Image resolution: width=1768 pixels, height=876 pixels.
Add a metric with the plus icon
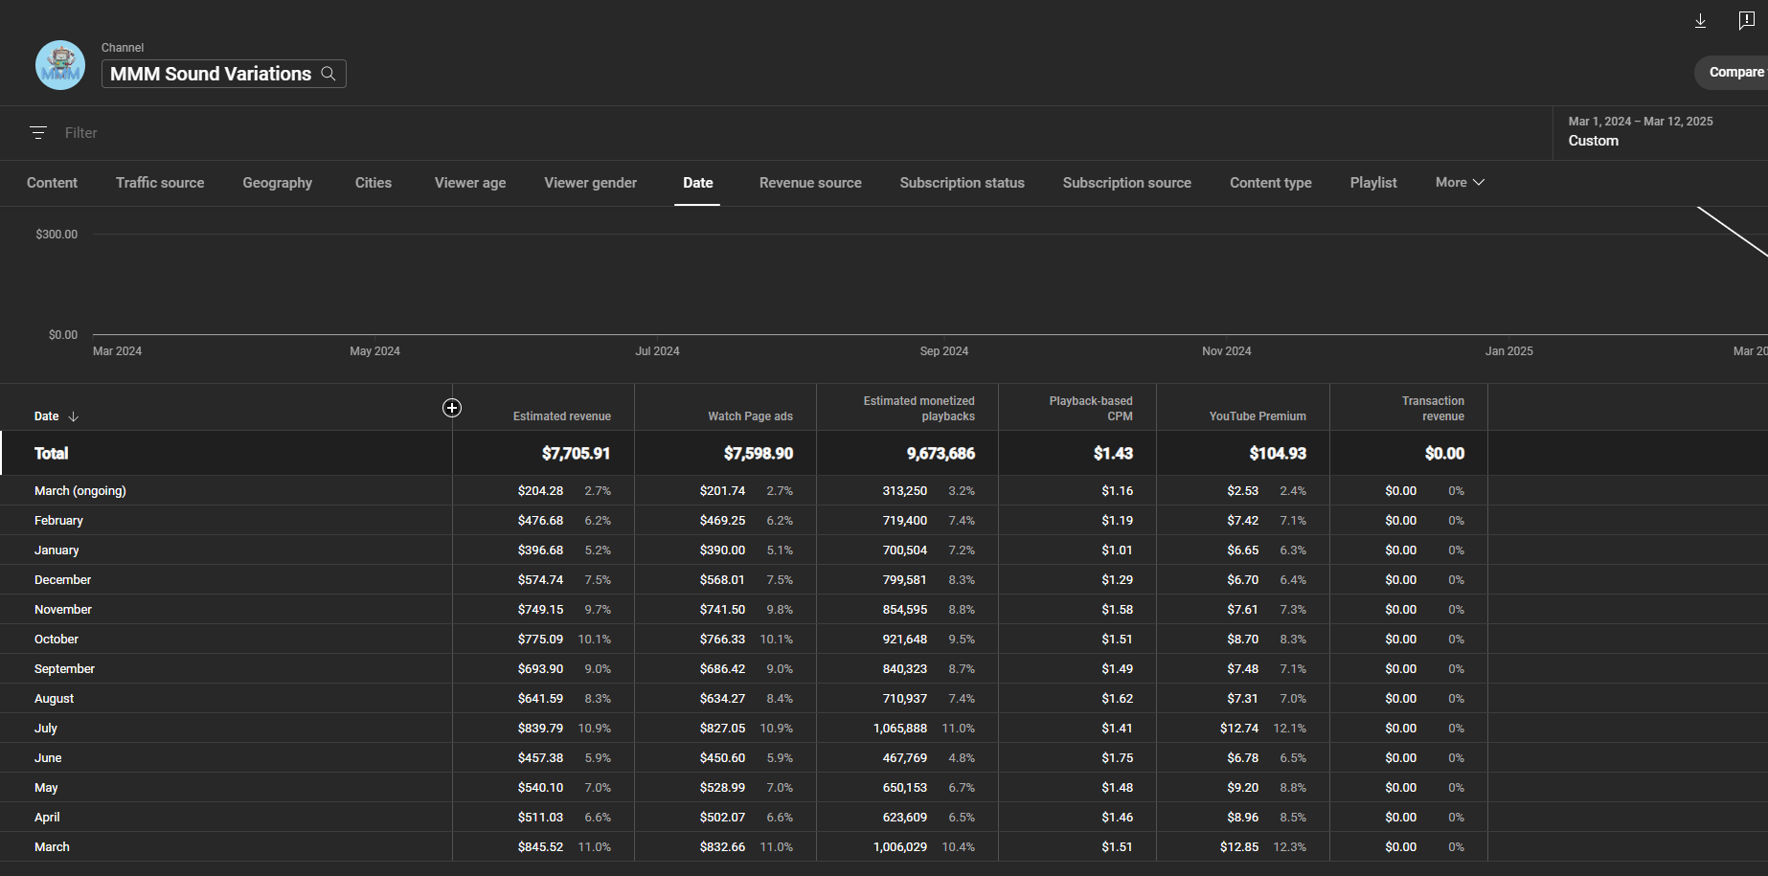452,408
